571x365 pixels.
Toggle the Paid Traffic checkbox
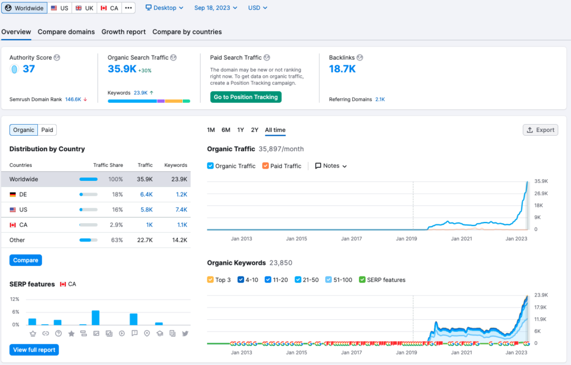pyautogui.click(x=265, y=166)
